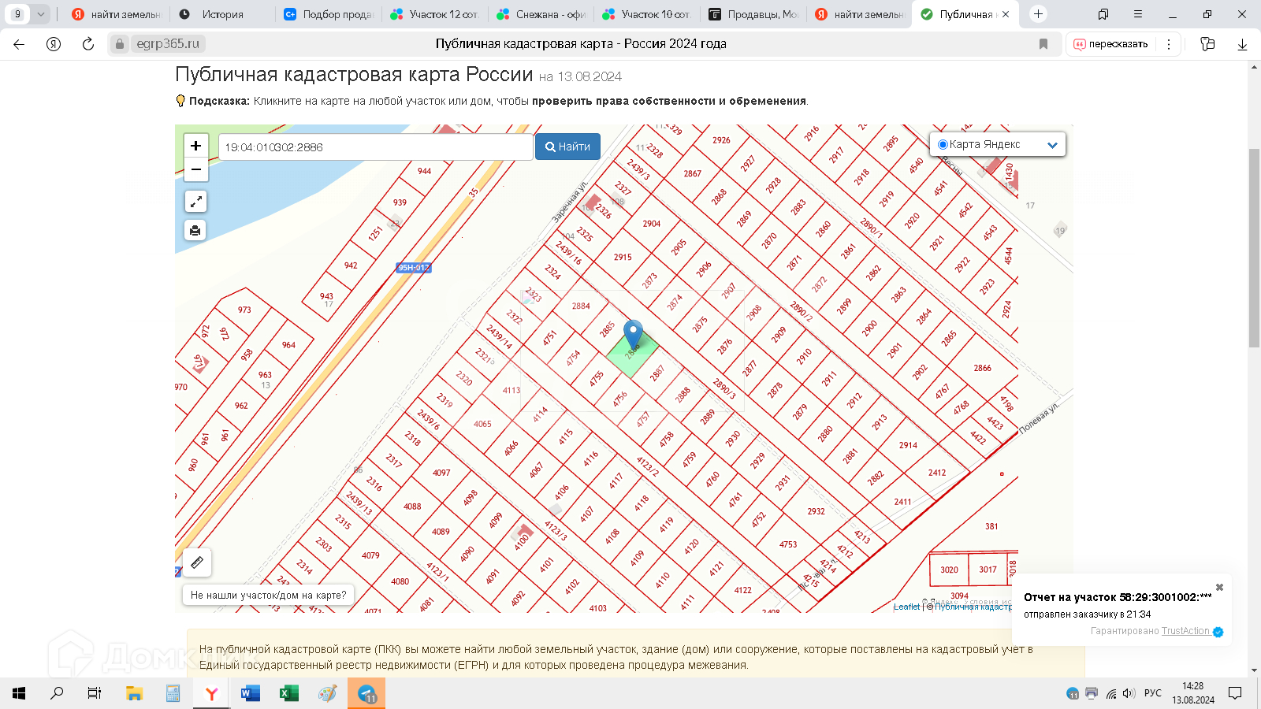This screenshot has height=709, width=1261.
Task: Open the tab count dropdown arrow
Action: point(41,14)
